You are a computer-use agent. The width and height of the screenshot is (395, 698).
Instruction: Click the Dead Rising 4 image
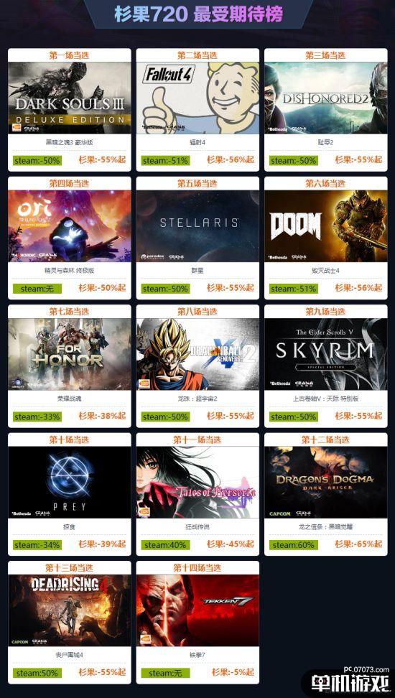pos(70,610)
